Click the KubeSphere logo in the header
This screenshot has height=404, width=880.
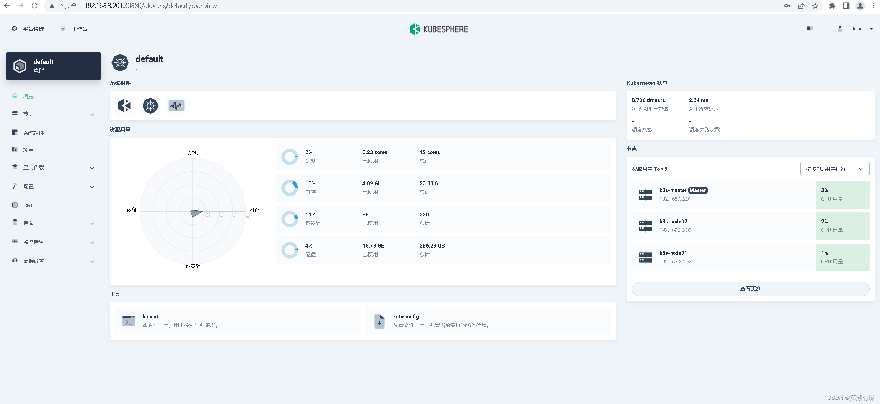[438, 29]
